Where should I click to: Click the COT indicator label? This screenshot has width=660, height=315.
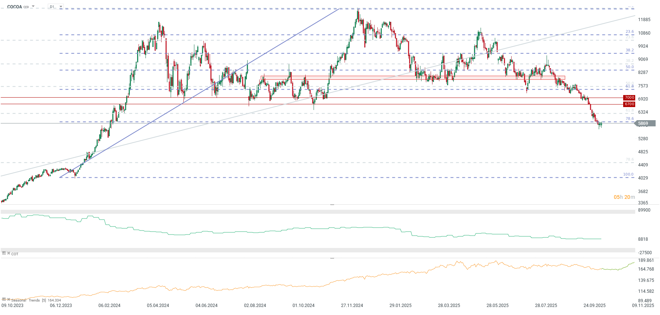click(x=15, y=254)
